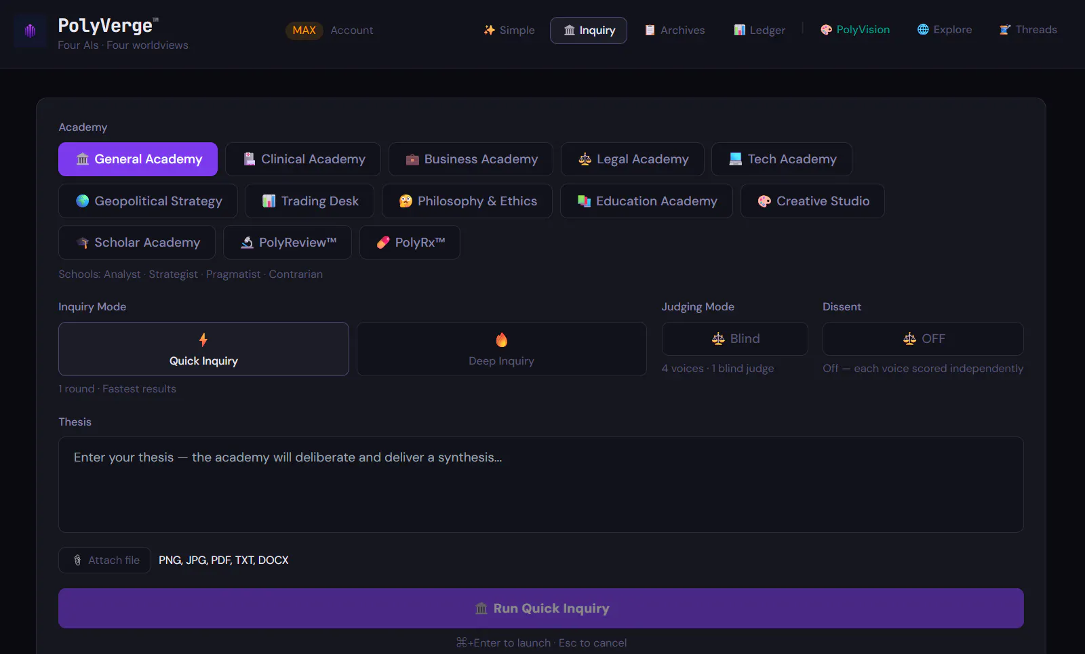
Task: Click the Attach file button
Action: click(104, 560)
